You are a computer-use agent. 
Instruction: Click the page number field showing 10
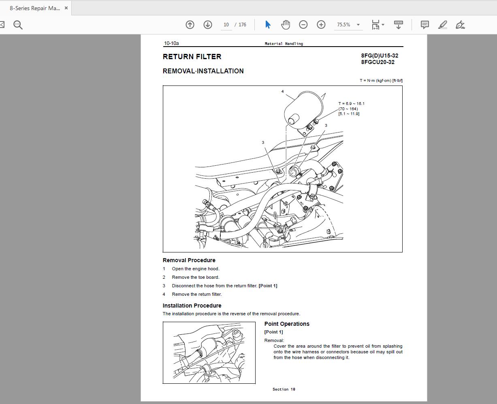[226, 25]
